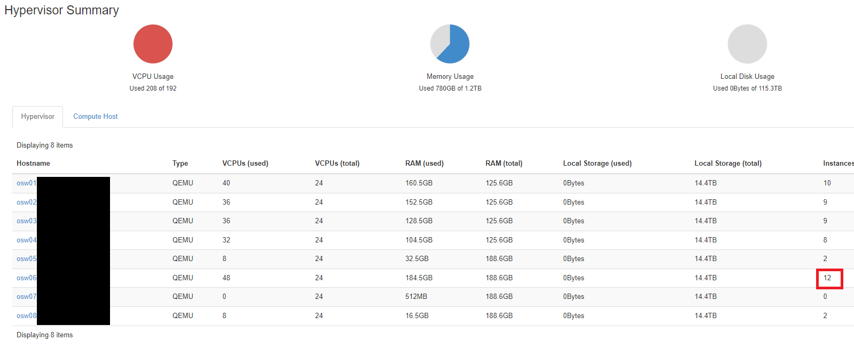Click the 32.5GB RAM used value

417,259
